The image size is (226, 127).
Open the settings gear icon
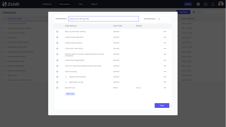[x=206, y=4]
